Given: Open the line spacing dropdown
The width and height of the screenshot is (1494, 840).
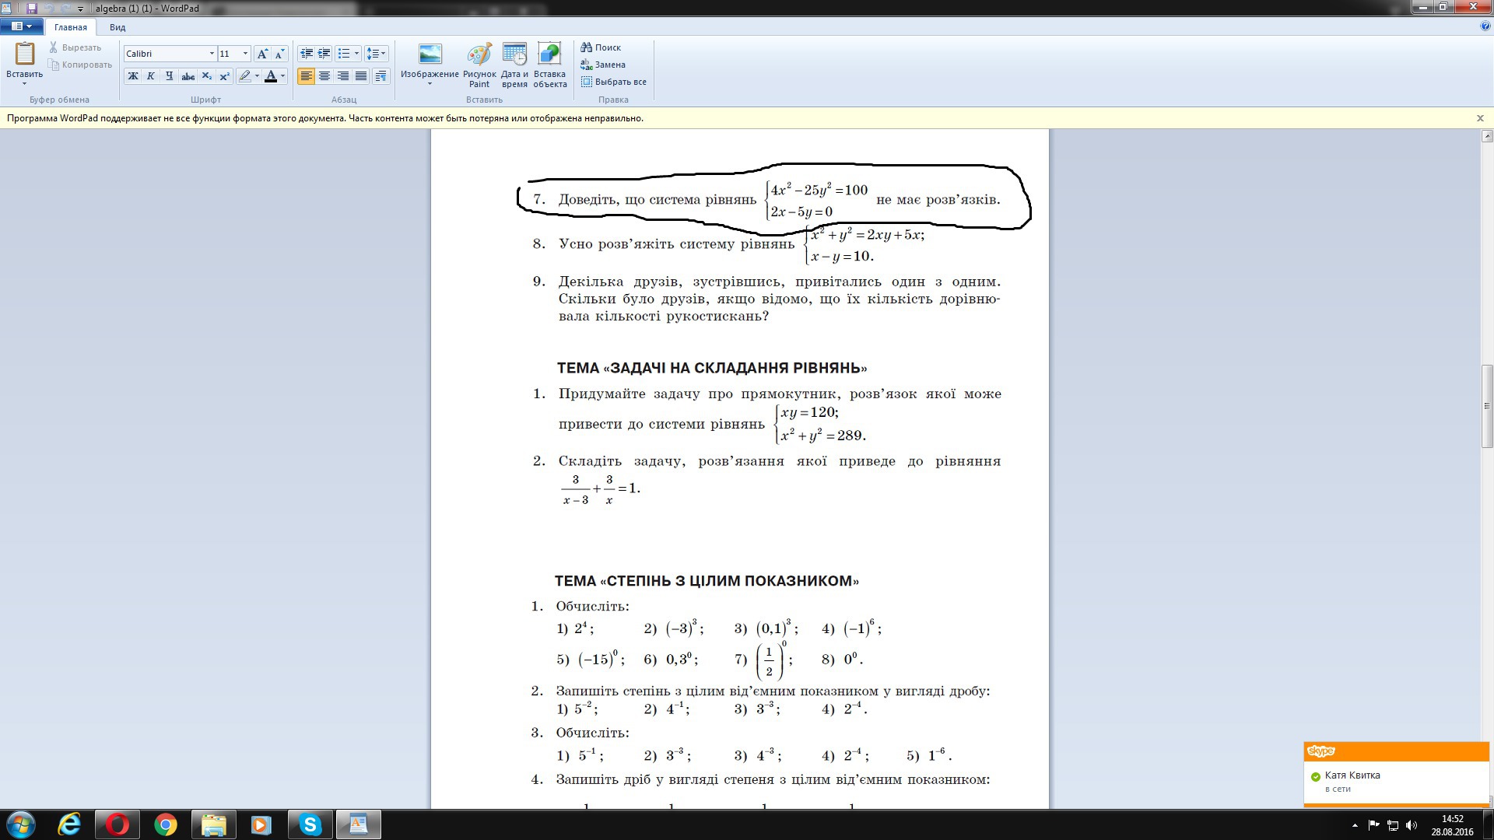Looking at the screenshot, I should pyautogui.click(x=377, y=54).
